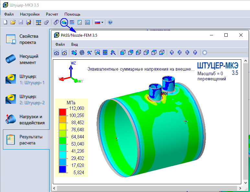Click the horizontal scrollbar left arrow
The image size is (250, 192).
pyautogui.click(x=54, y=188)
